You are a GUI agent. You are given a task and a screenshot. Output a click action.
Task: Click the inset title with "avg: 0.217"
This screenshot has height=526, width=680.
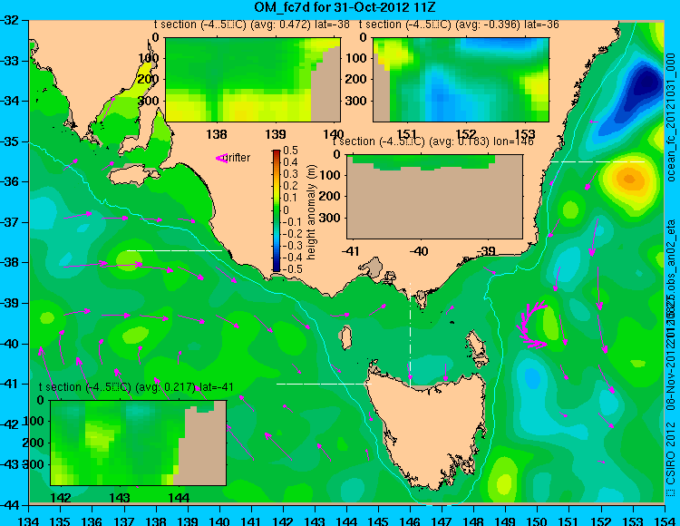[x=136, y=387]
